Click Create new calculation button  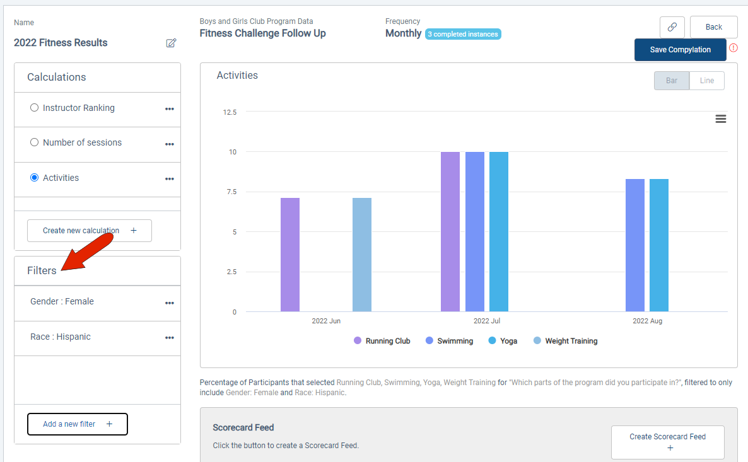pos(90,231)
